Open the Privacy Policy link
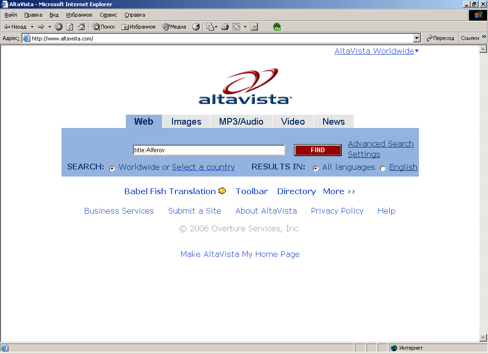 337,211
